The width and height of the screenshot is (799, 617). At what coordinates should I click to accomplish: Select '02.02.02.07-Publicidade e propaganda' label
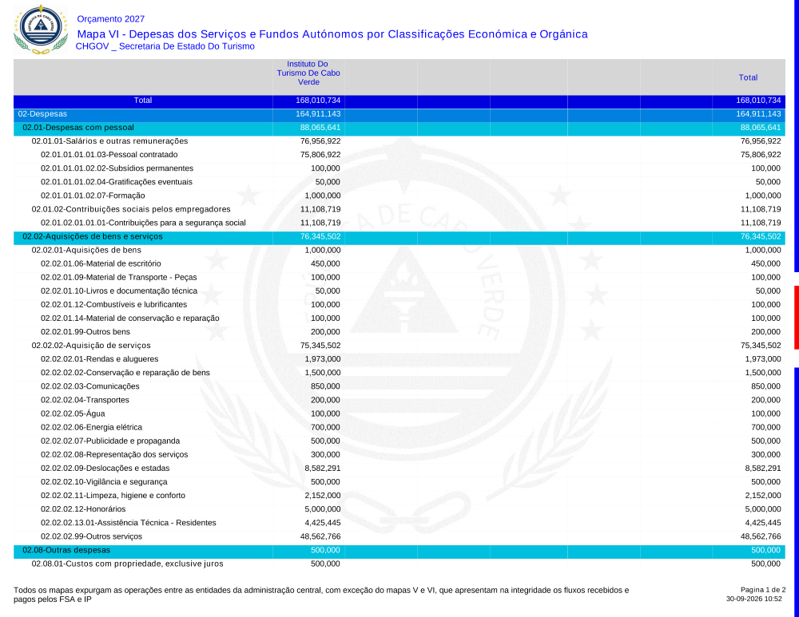point(110,441)
